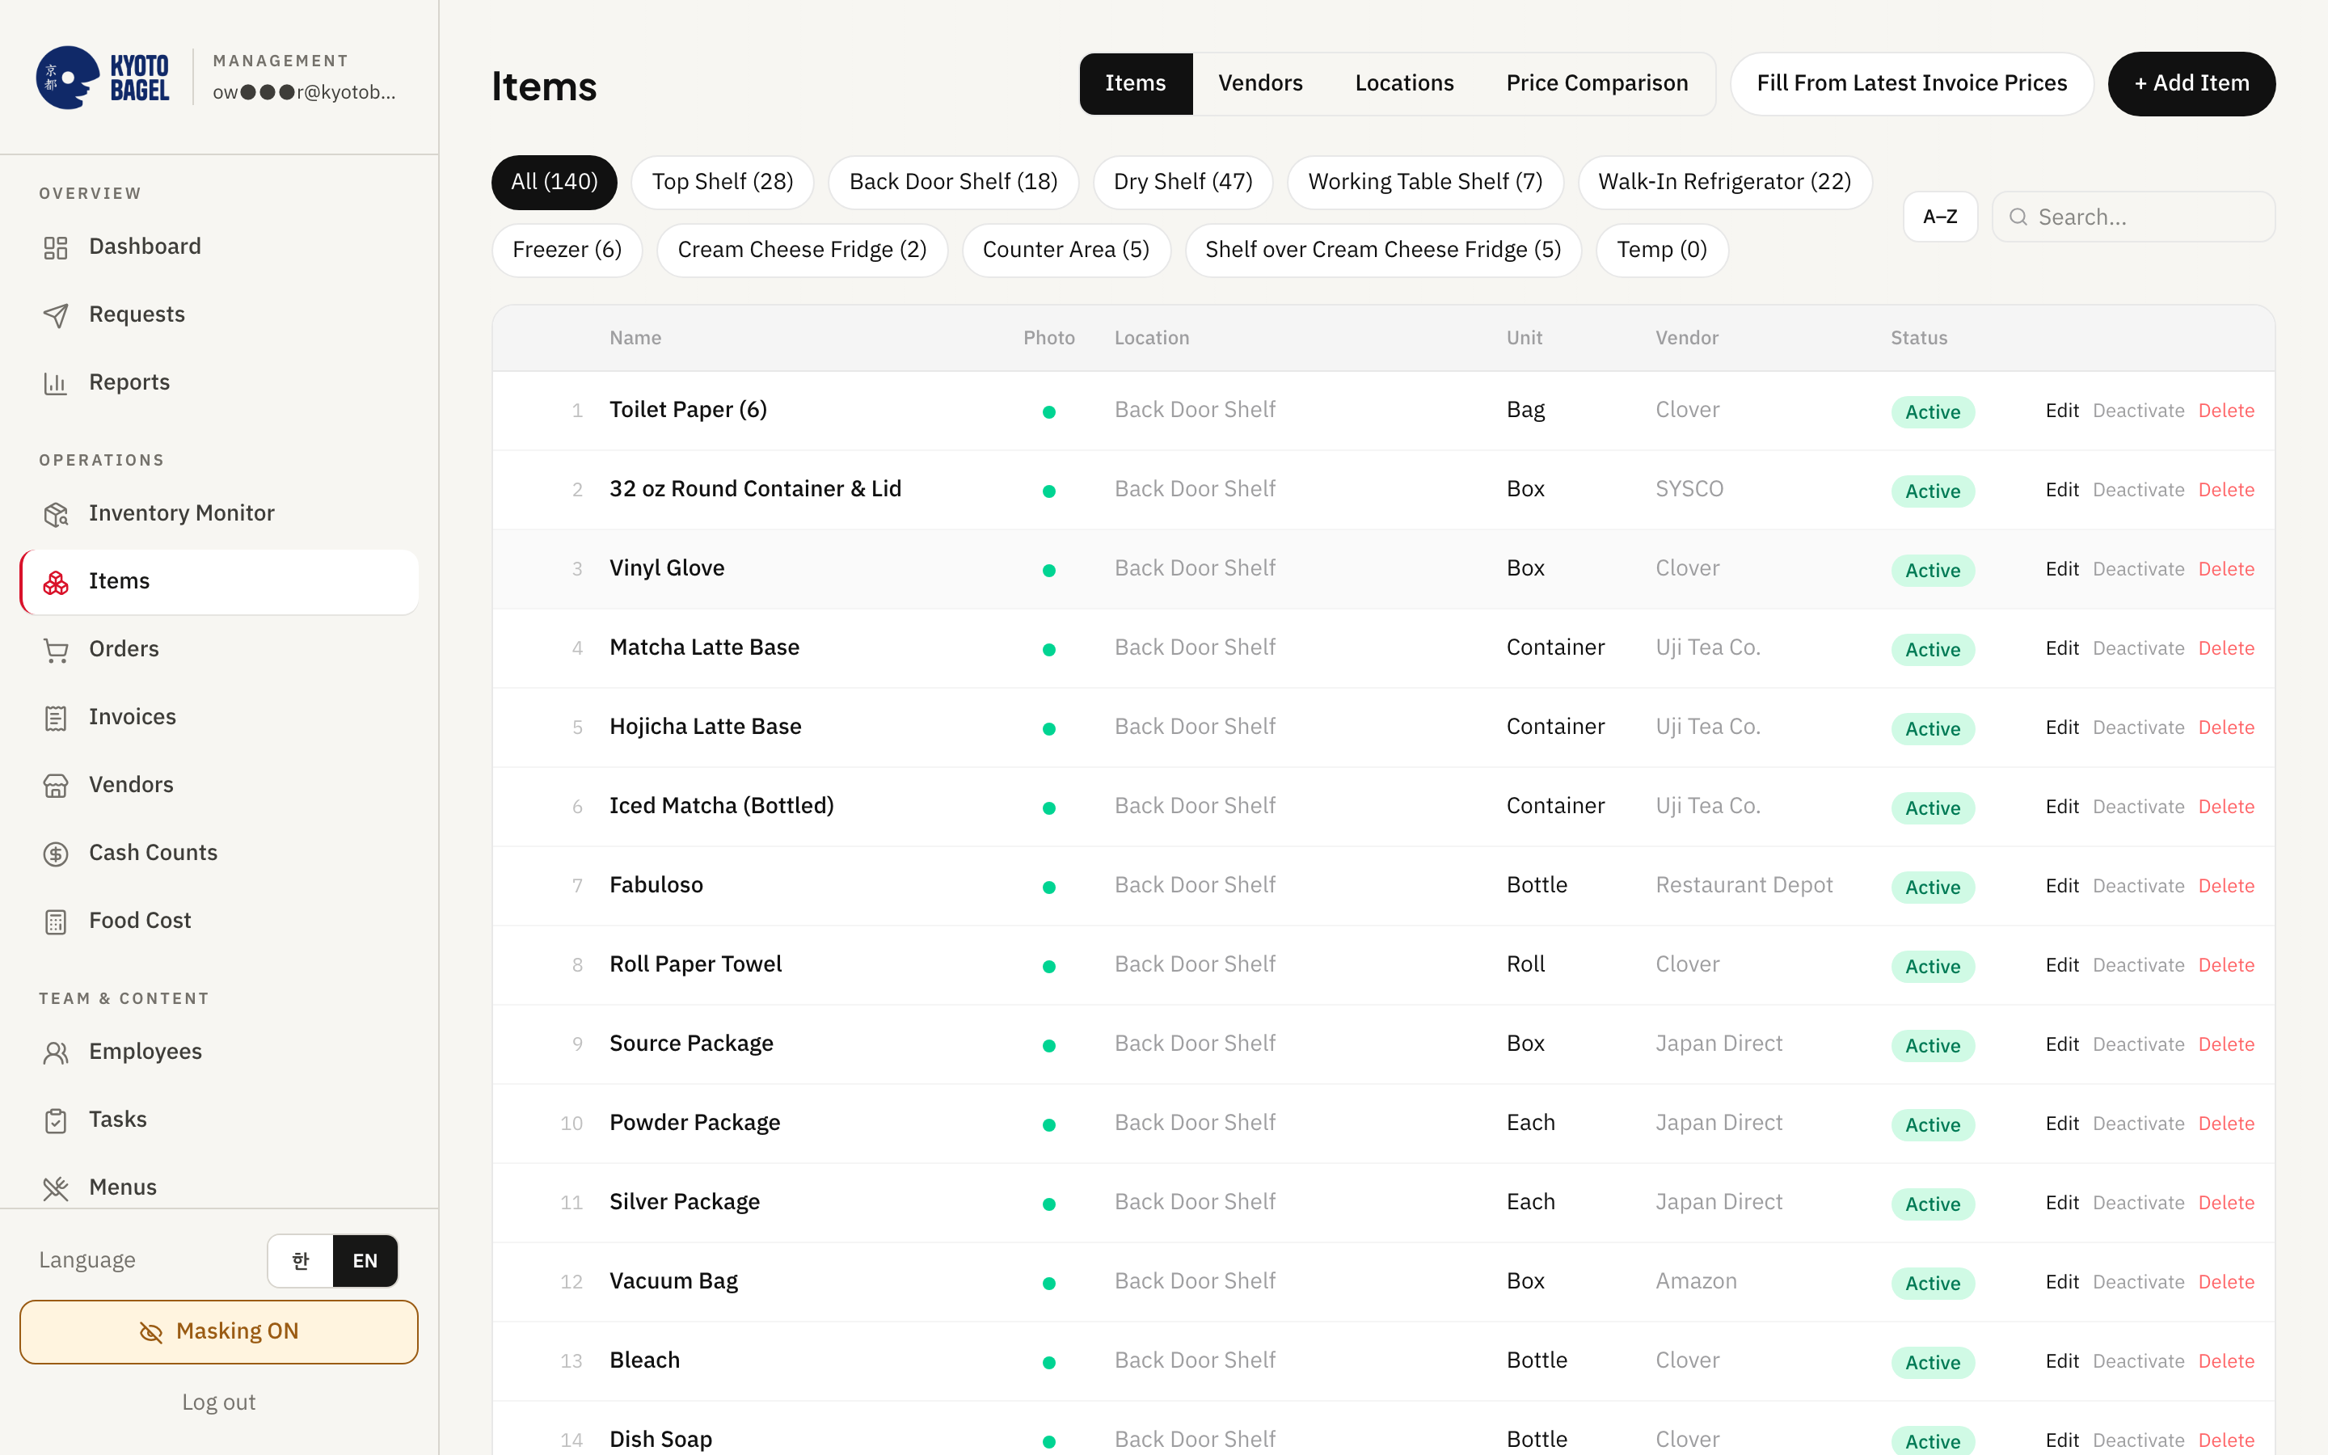Open the Price Comparison tab

pyautogui.click(x=1597, y=84)
